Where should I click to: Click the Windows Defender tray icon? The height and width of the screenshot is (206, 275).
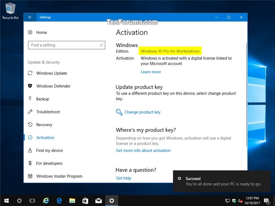234,201
